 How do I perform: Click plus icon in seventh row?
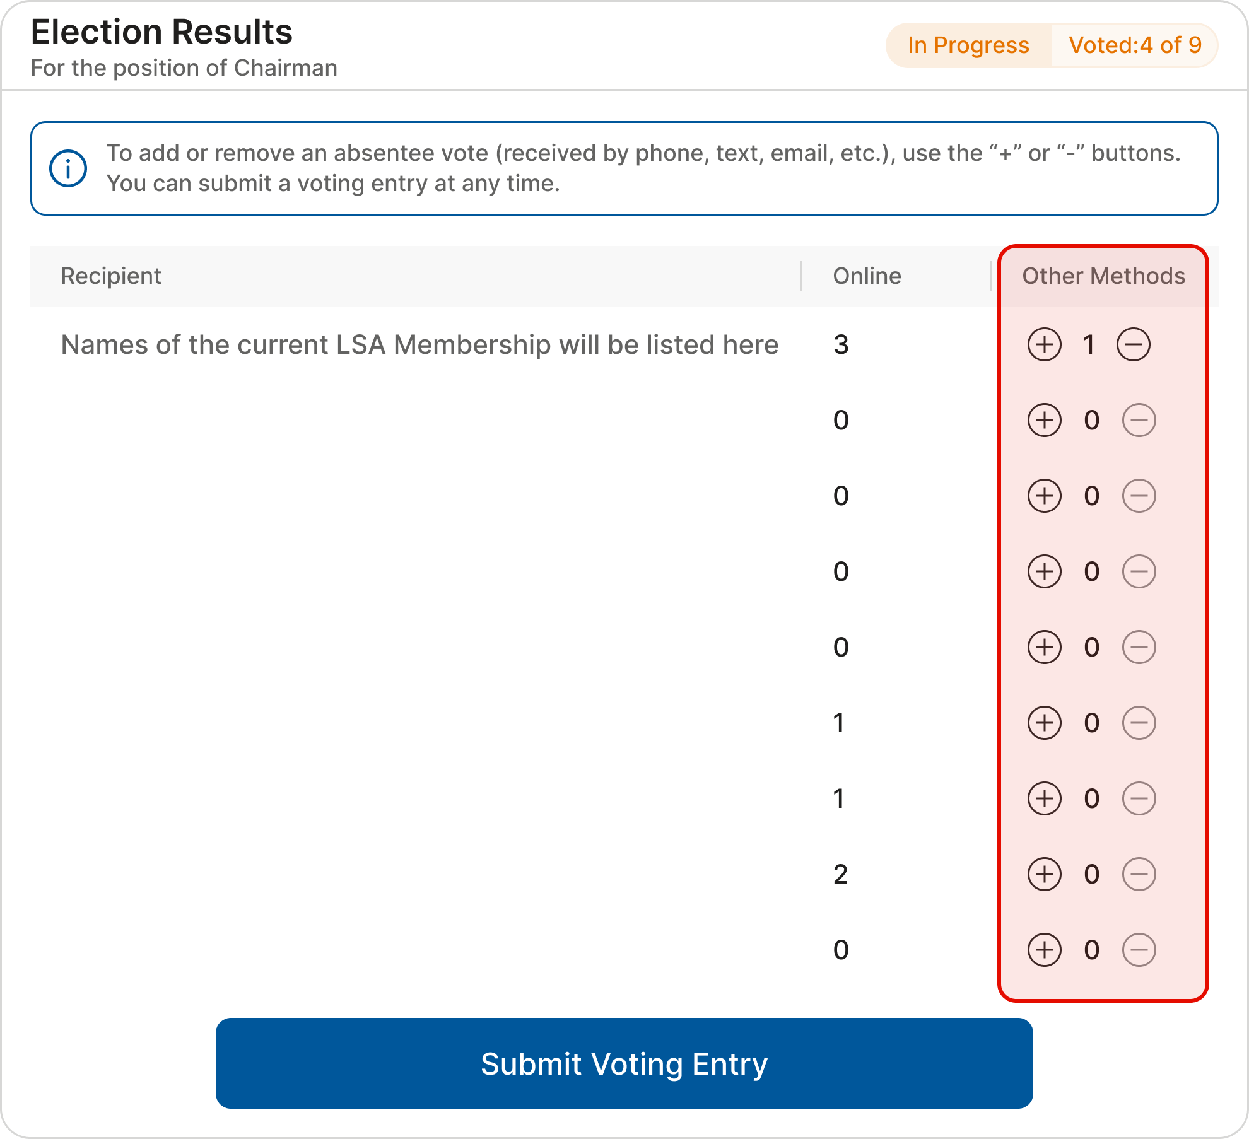click(1044, 798)
